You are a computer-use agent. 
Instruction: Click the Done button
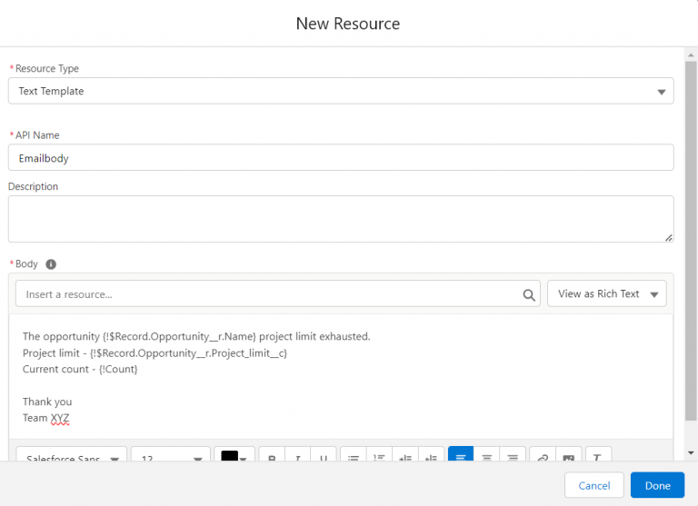tap(657, 485)
